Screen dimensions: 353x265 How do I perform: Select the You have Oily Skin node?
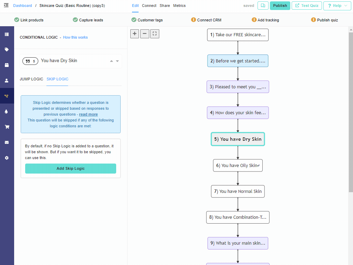(238, 165)
